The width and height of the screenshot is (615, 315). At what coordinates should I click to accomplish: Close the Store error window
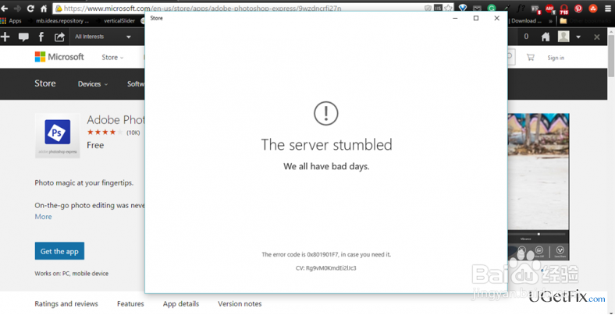click(496, 18)
